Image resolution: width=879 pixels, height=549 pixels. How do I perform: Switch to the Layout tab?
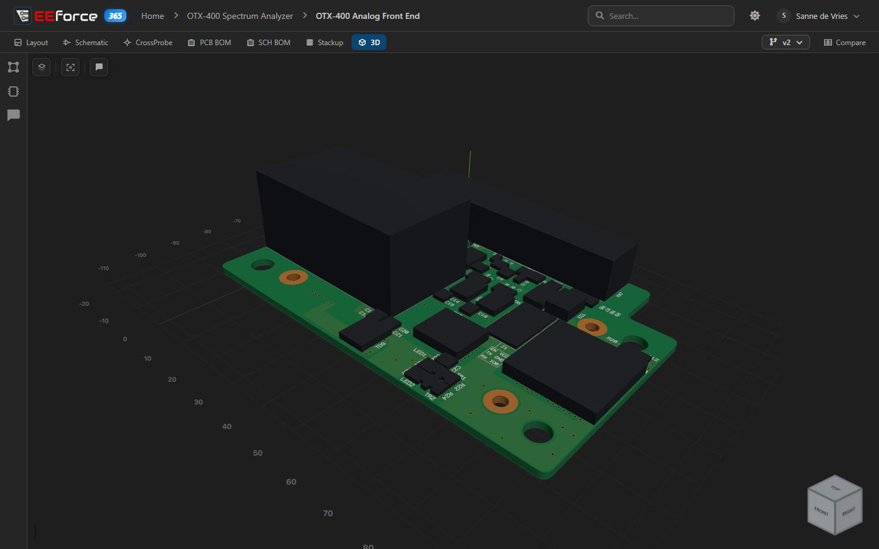pyautogui.click(x=31, y=42)
